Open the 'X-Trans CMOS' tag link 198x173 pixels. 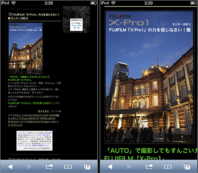click(x=27, y=119)
